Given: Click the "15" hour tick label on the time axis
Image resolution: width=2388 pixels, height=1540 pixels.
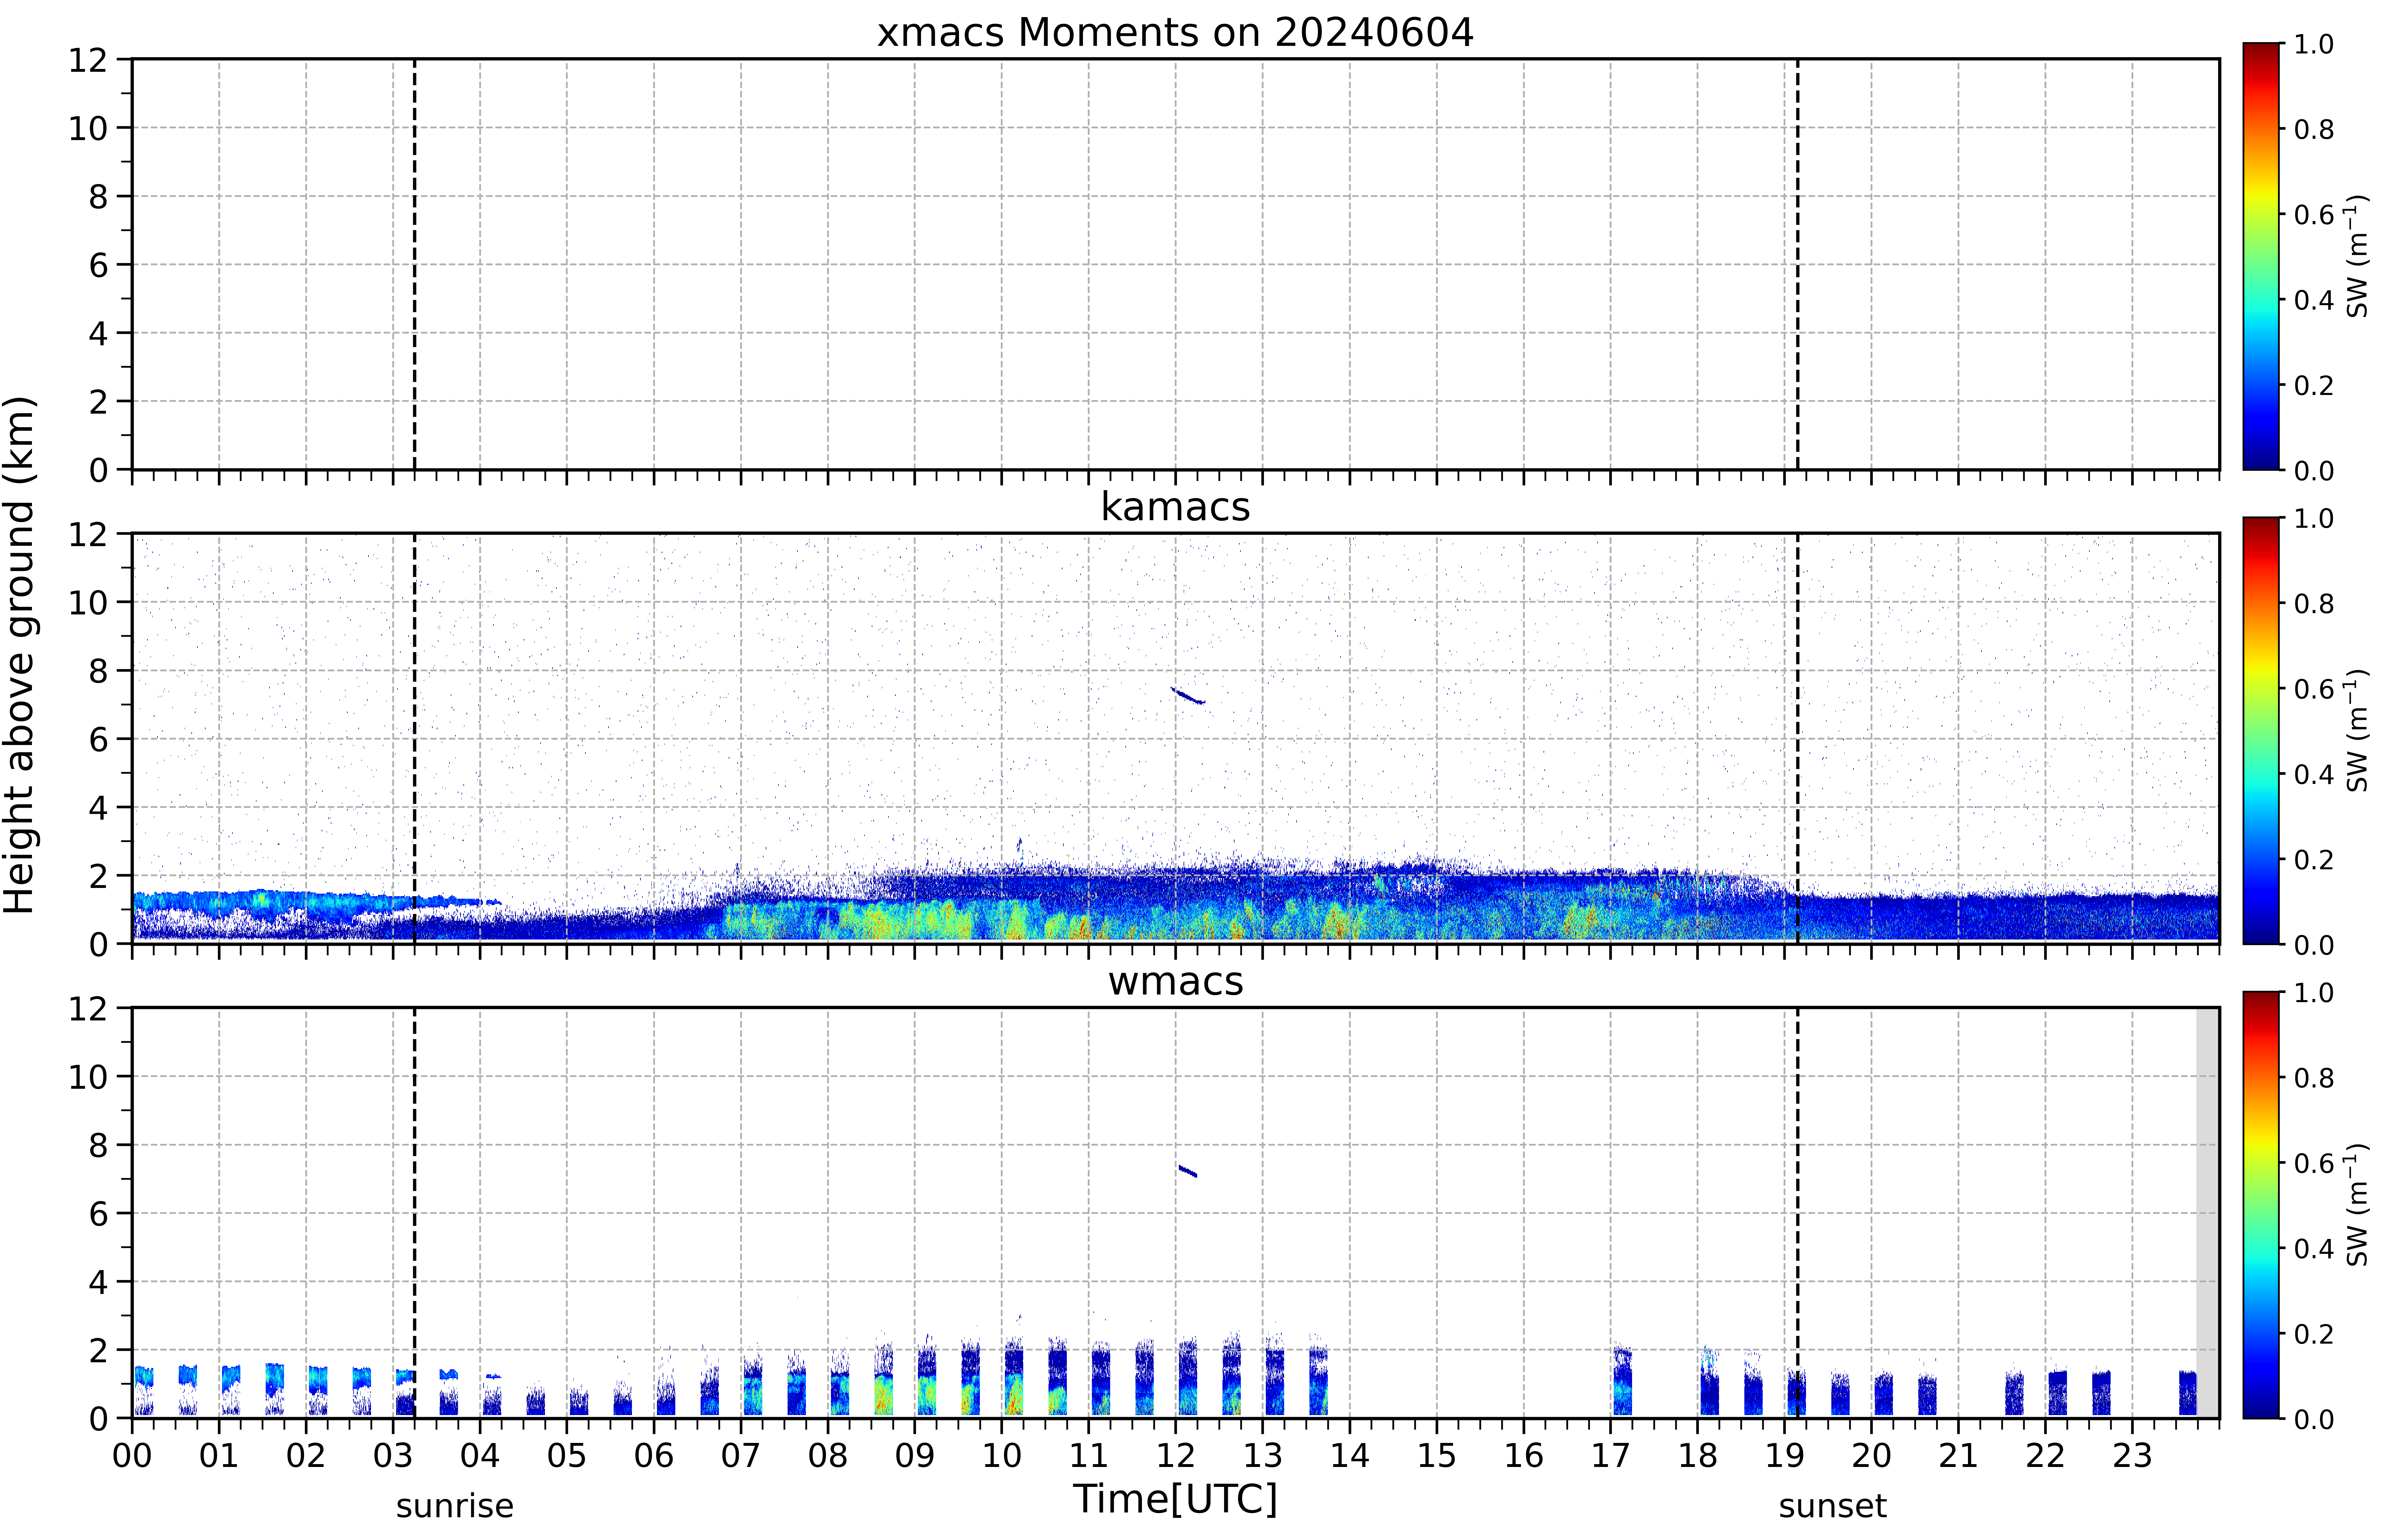Looking at the screenshot, I should coord(1437,1456).
